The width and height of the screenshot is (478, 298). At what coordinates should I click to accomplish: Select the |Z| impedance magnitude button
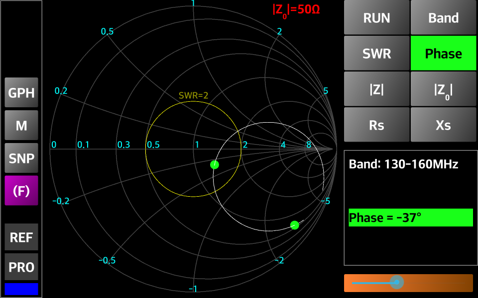coord(376,89)
